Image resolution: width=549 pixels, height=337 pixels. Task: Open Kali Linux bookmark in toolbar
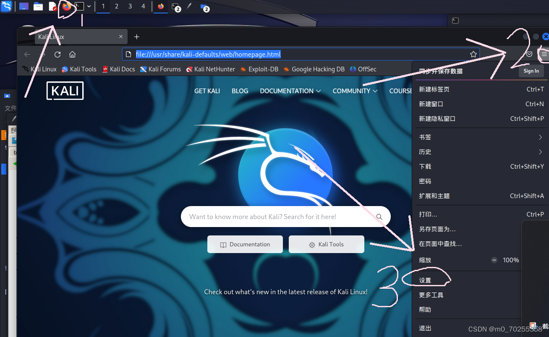(x=39, y=69)
